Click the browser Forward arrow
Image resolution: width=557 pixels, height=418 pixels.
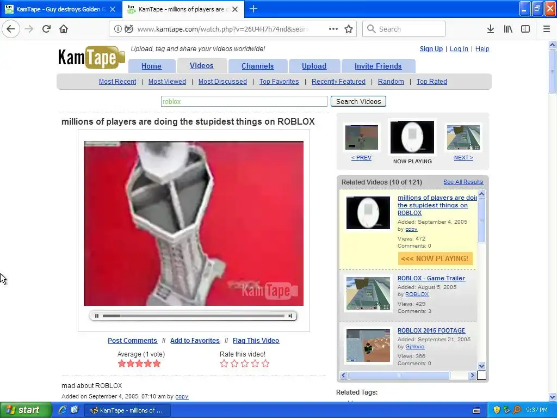coord(29,29)
